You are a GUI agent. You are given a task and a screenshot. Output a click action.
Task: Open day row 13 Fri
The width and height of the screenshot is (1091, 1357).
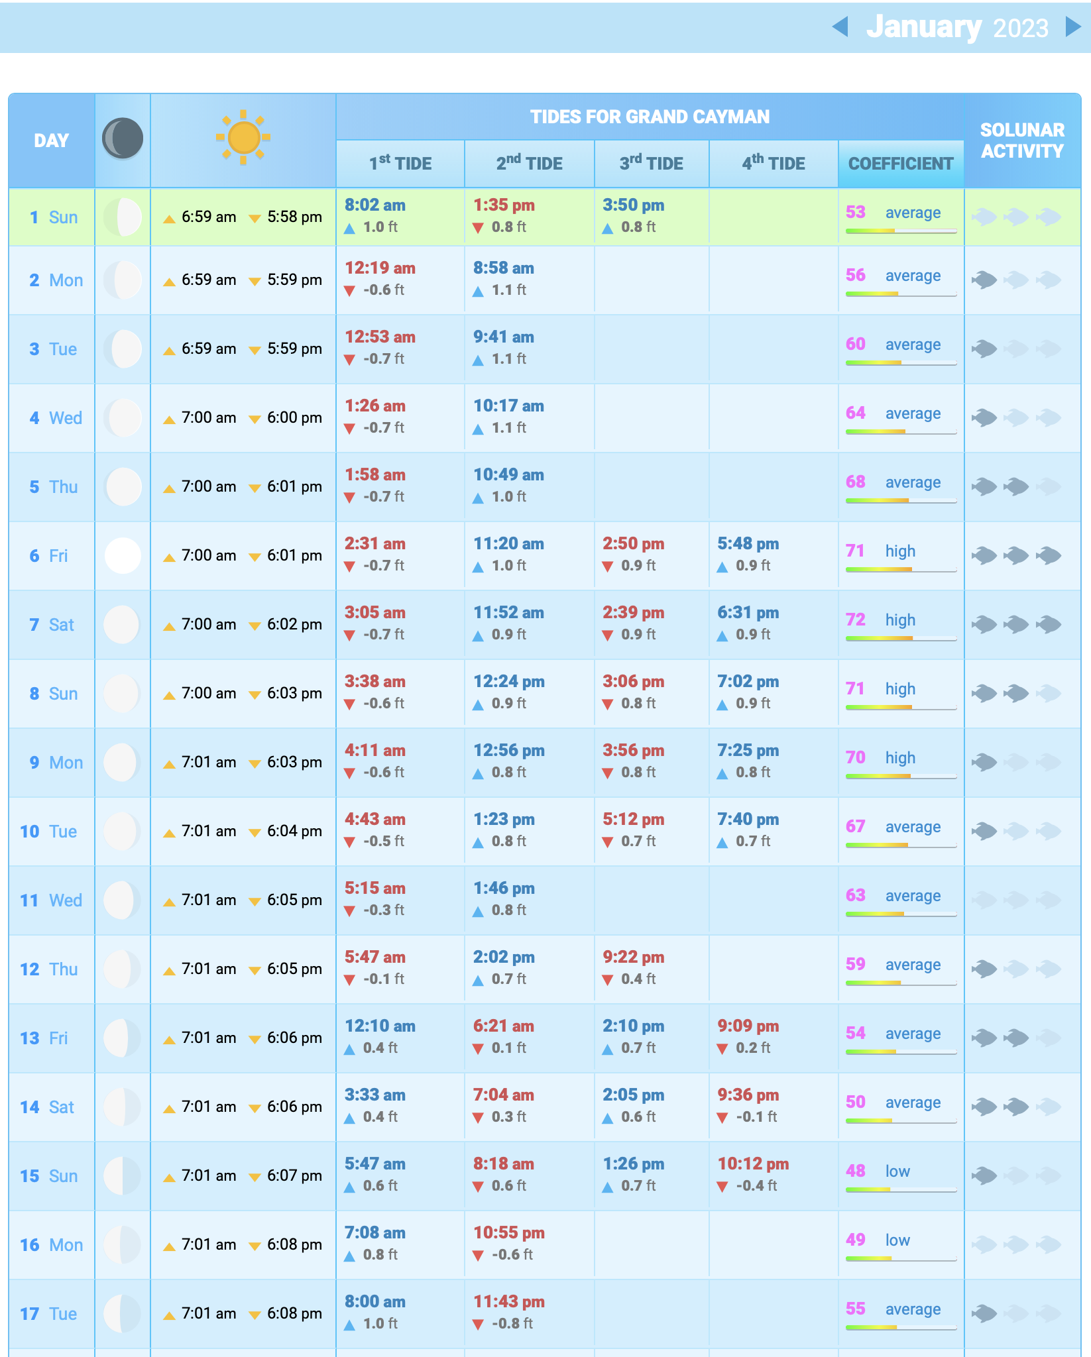click(44, 1038)
